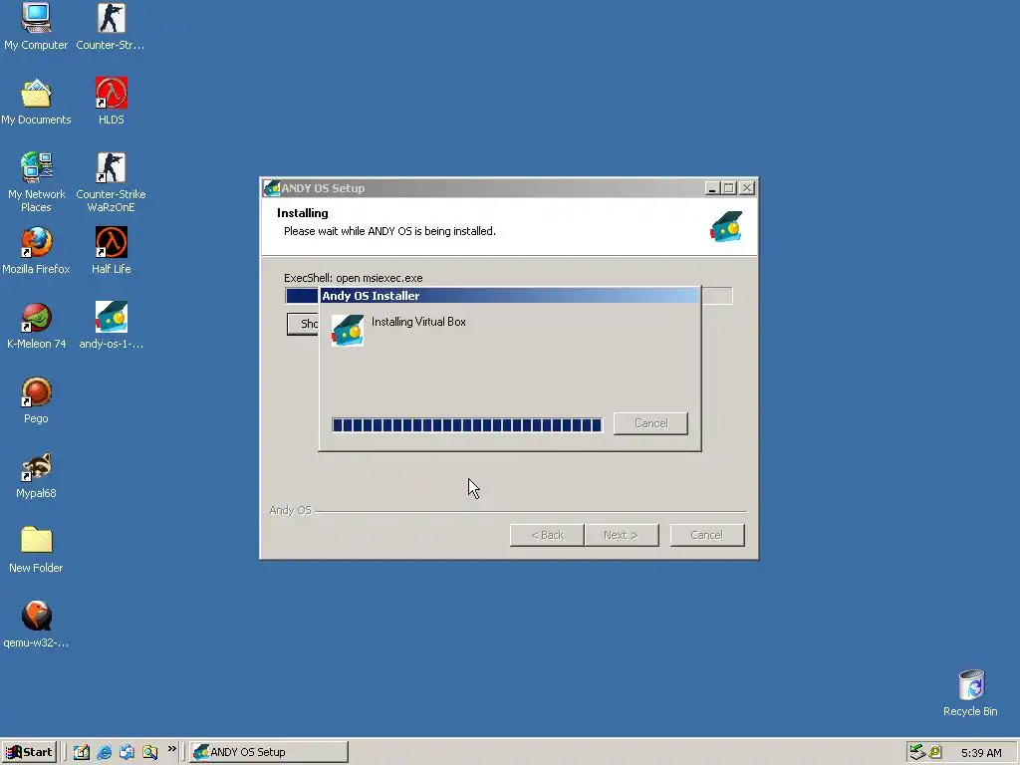Select the Mypal68 raccoon icon
The image size is (1020, 765).
36,475
